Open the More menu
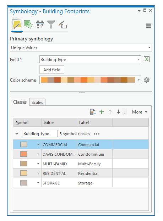This screenshot has width=163, height=221. [x=140, y=112]
